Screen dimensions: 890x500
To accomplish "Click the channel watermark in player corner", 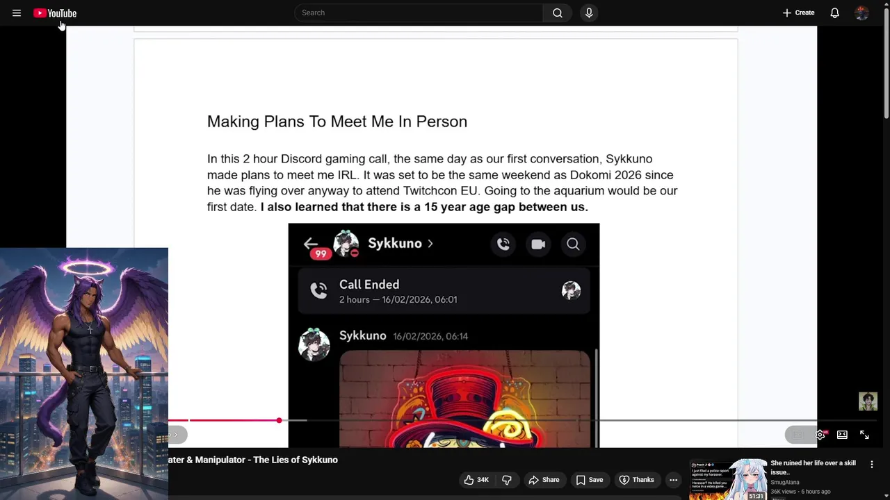I will click(868, 401).
